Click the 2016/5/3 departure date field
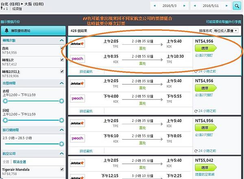Image resolution: width=244 pixels, height=179 pixels. click(x=169, y=6)
